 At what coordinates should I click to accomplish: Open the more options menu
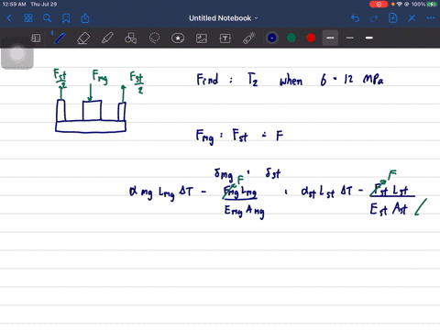click(431, 18)
